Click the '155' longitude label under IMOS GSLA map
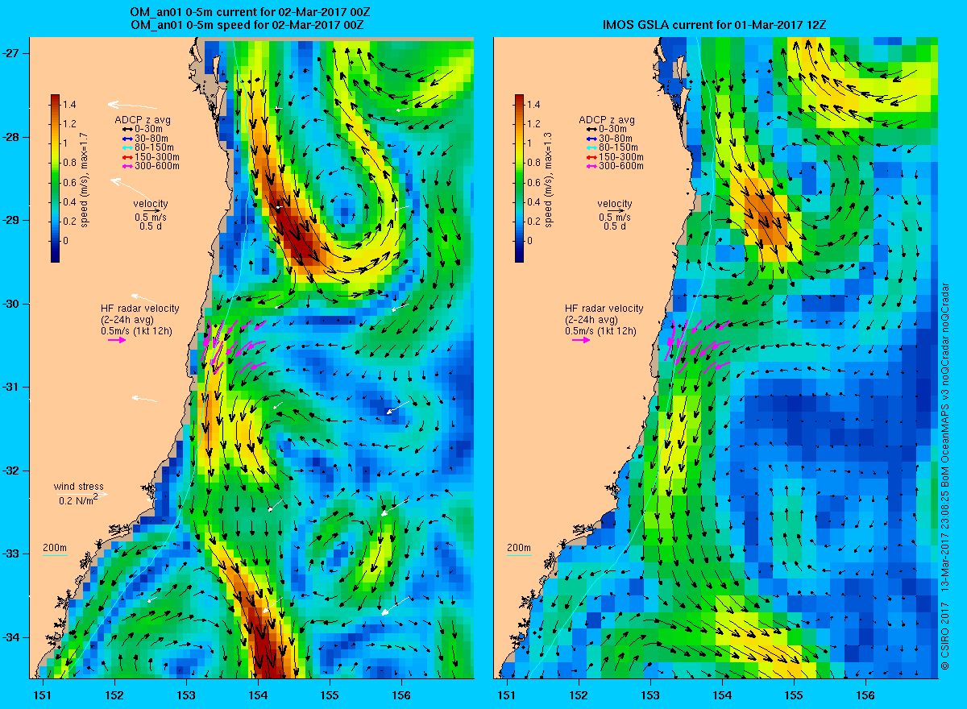 [794, 694]
